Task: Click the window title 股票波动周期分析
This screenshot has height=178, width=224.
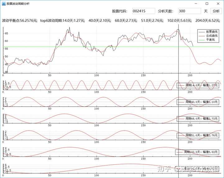Action: 18,3
